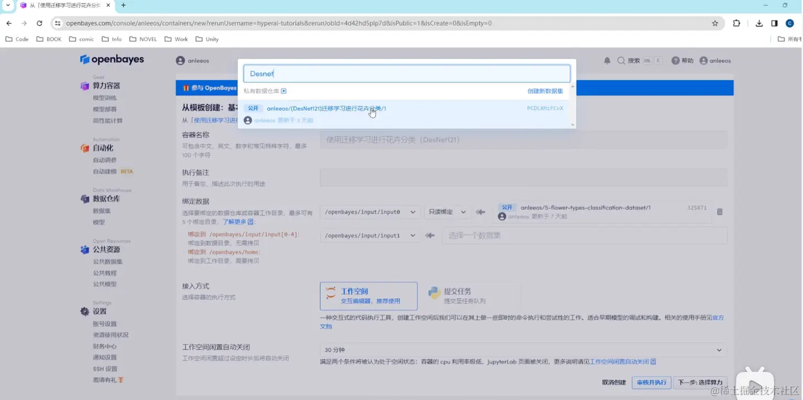Open the Code bookmarks folder

pos(17,39)
